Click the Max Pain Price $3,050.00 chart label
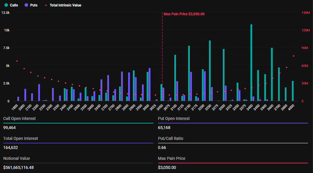313x173 pixels. [x=184, y=14]
